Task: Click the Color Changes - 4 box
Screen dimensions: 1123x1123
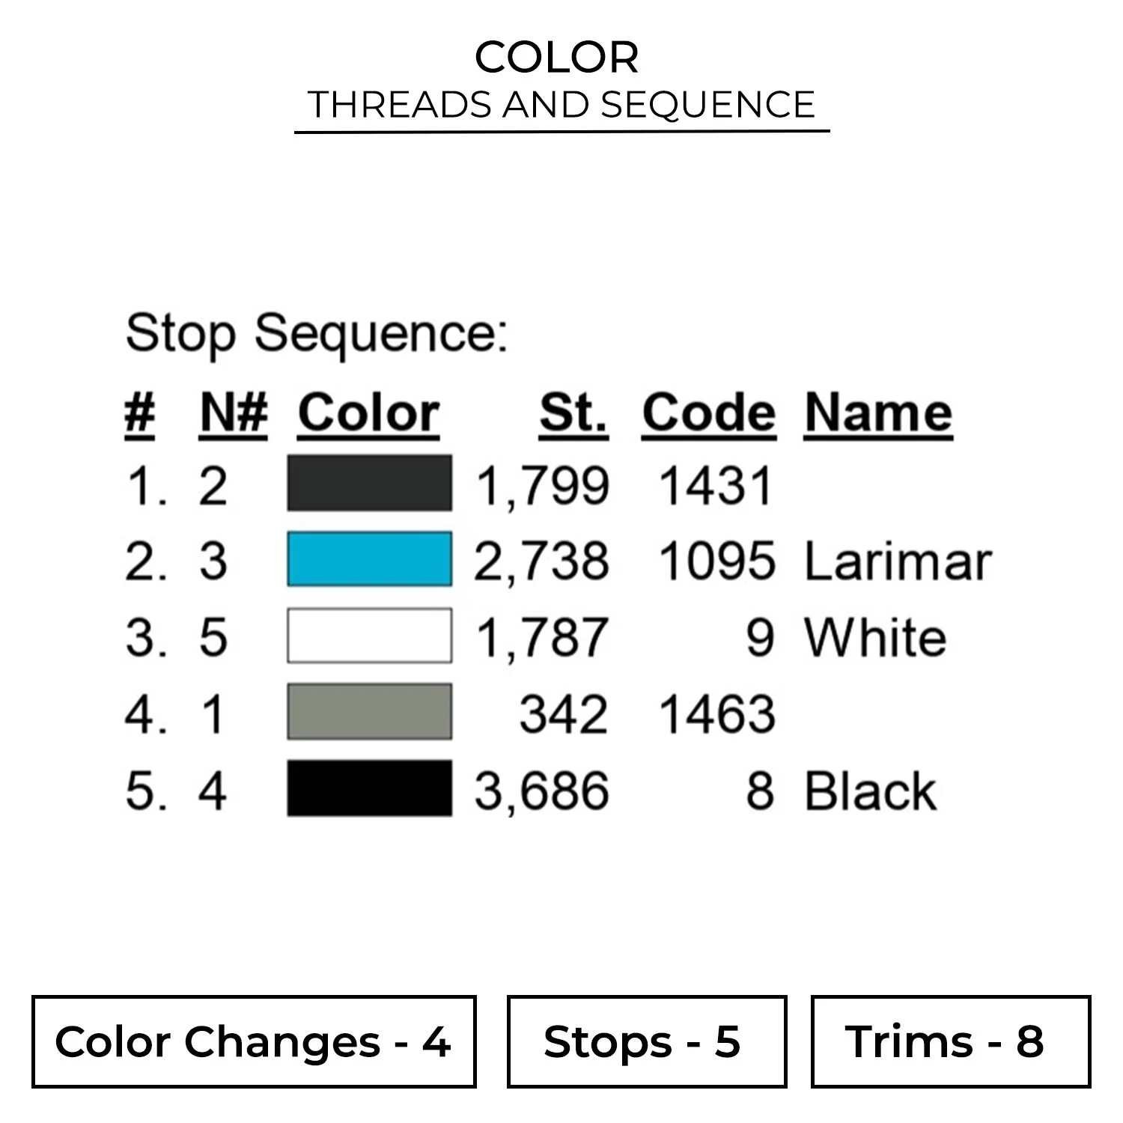Action: click(x=254, y=1041)
